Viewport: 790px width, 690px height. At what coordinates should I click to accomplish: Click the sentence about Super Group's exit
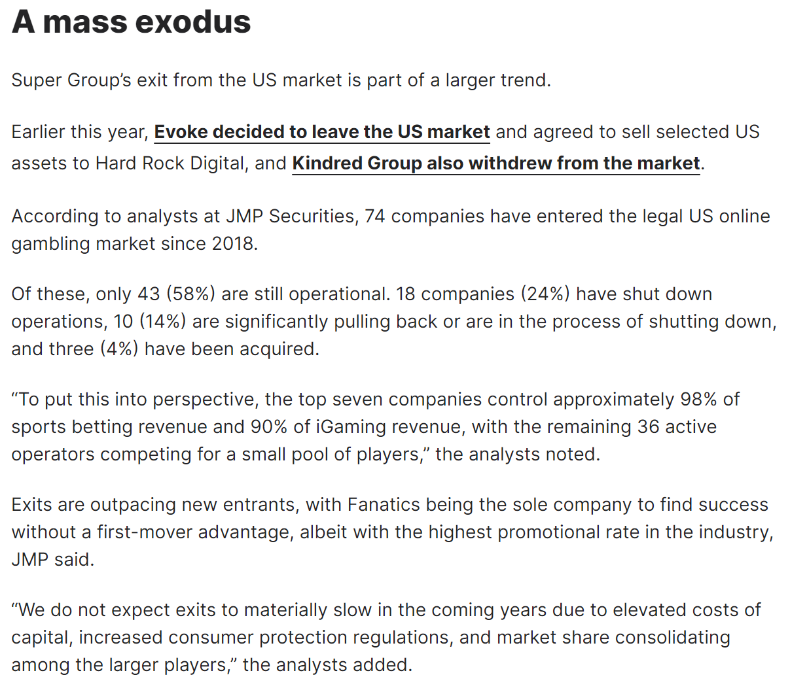point(281,80)
